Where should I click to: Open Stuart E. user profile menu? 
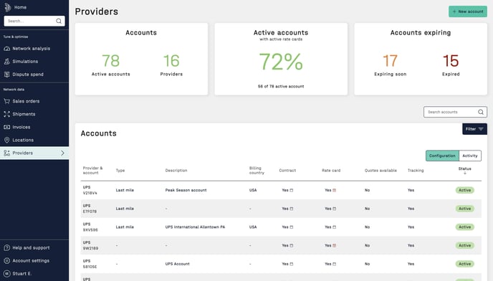point(22,273)
